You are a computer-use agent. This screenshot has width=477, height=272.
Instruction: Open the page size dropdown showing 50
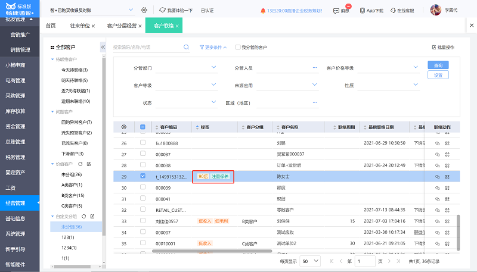click(x=309, y=261)
